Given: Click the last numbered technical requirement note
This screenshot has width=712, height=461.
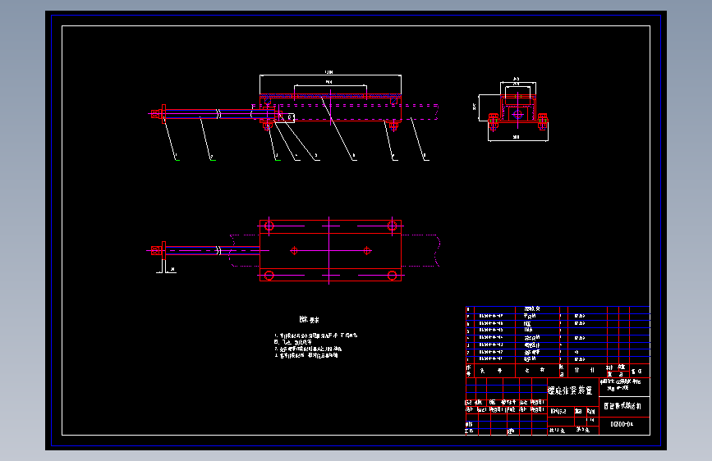Looking at the screenshot, I should point(306,355).
